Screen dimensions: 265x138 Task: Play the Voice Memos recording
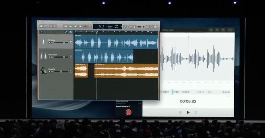coord(188,112)
